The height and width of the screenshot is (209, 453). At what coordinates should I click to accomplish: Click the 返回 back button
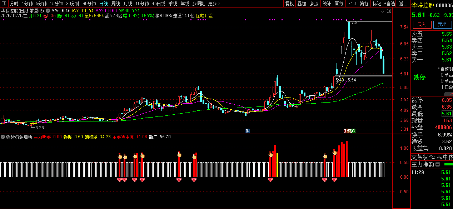[x=403, y=4]
